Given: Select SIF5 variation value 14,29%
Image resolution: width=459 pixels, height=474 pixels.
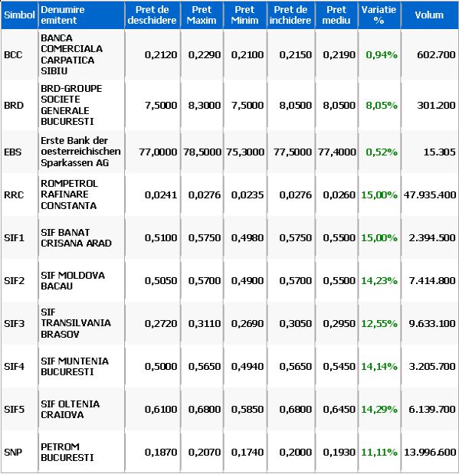Looking at the screenshot, I should click(379, 410).
